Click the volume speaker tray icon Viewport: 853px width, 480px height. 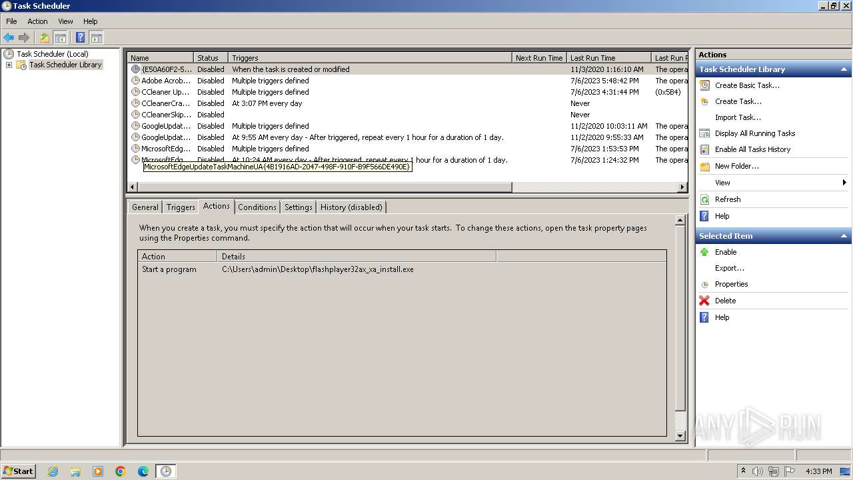tap(758, 471)
